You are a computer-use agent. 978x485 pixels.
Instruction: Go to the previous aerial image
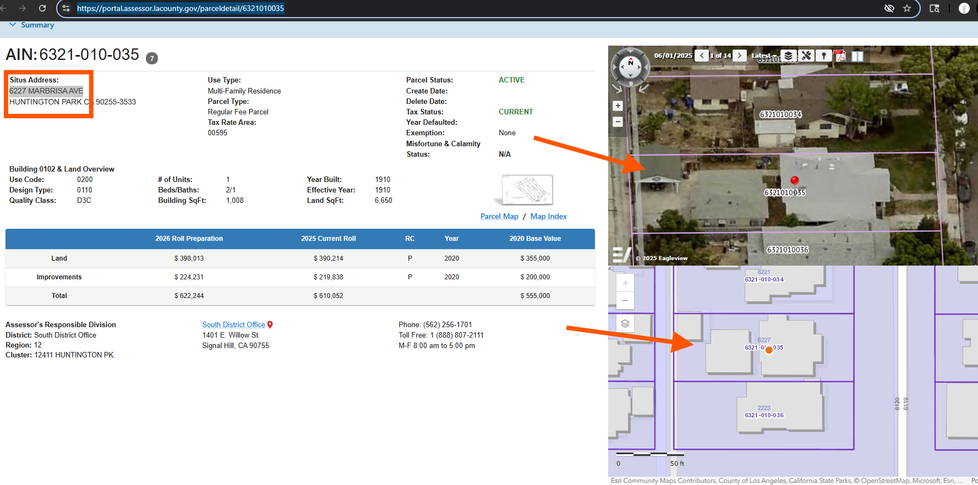pyautogui.click(x=702, y=56)
